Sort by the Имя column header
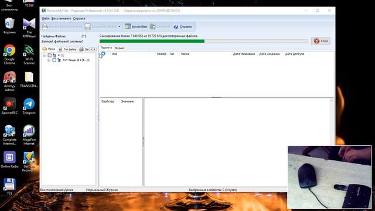This screenshot has height=211, width=375. click(115, 54)
